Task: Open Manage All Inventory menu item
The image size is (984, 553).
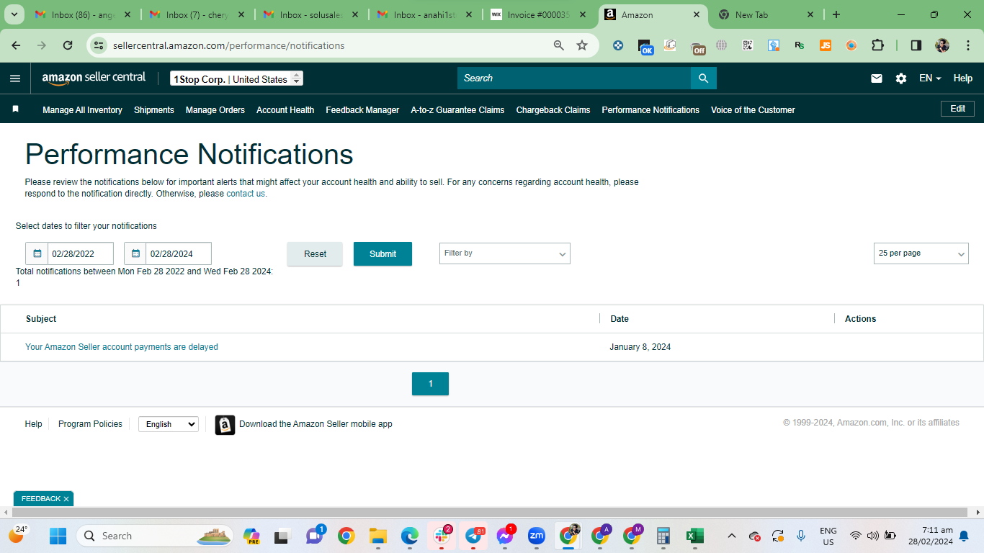Action: pyautogui.click(x=82, y=110)
